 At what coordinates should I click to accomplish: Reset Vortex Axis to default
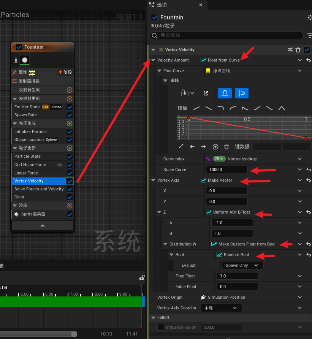pyautogui.click(x=309, y=180)
